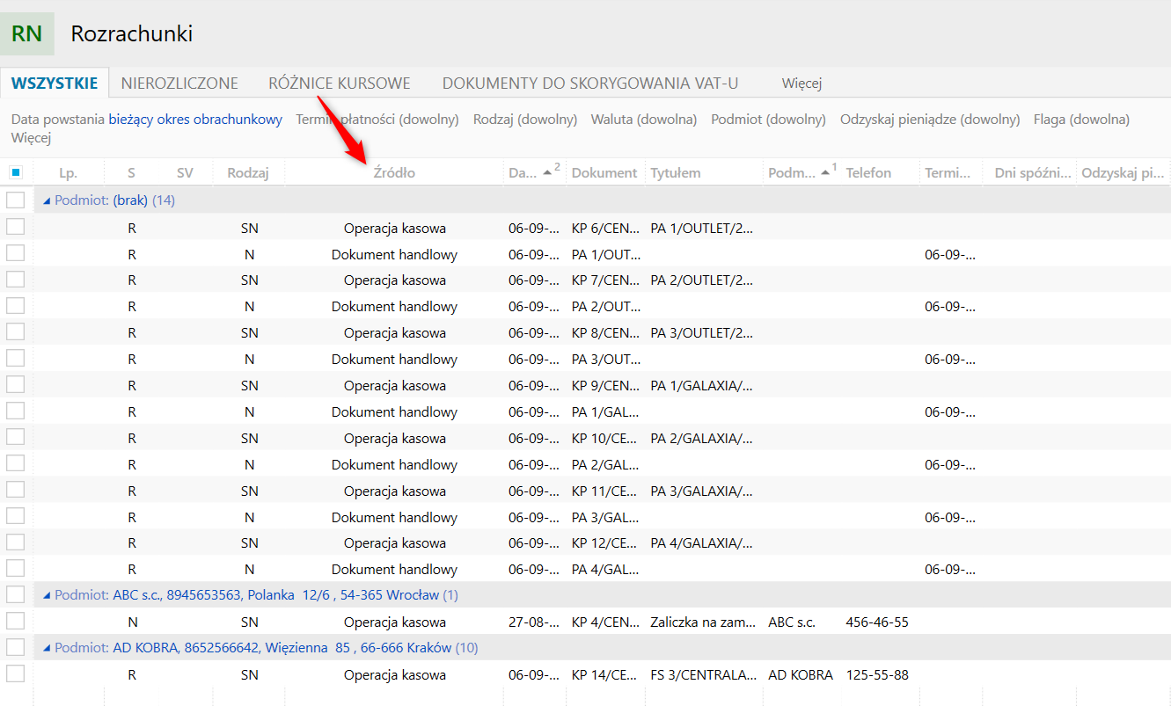This screenshot has height=706, width=1171.
Task: Check the box for row KP 14/CE
Action: point(15,673)
